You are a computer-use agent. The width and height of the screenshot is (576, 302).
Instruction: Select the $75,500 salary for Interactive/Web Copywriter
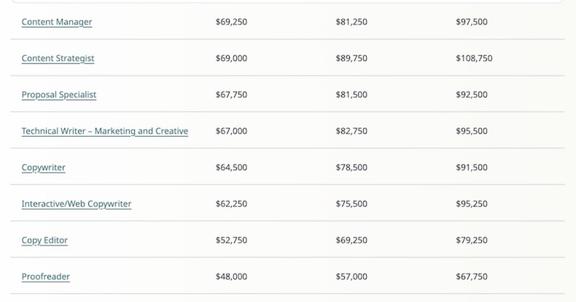[x=351, y=204]
